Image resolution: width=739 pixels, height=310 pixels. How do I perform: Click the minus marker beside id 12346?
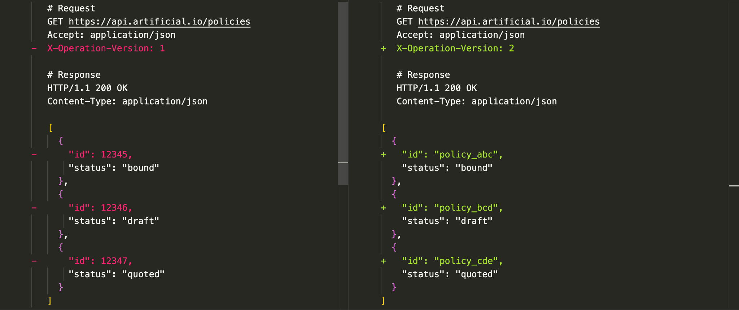[x=34, y=208]
